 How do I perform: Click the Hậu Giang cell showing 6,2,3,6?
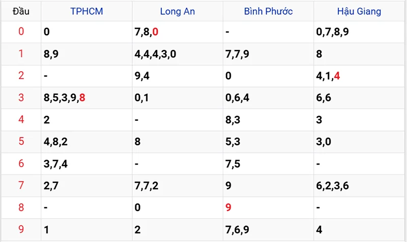tap(332, 185)
